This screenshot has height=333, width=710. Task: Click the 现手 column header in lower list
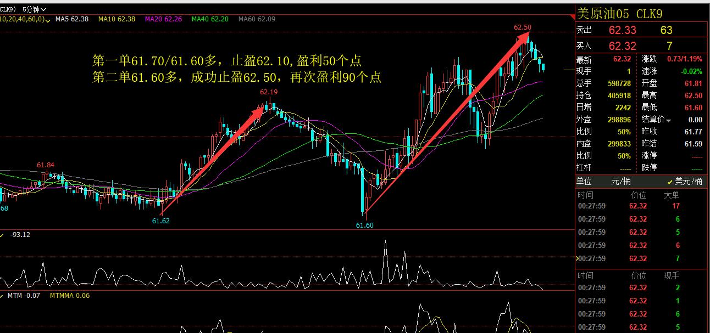coord(672,275)
